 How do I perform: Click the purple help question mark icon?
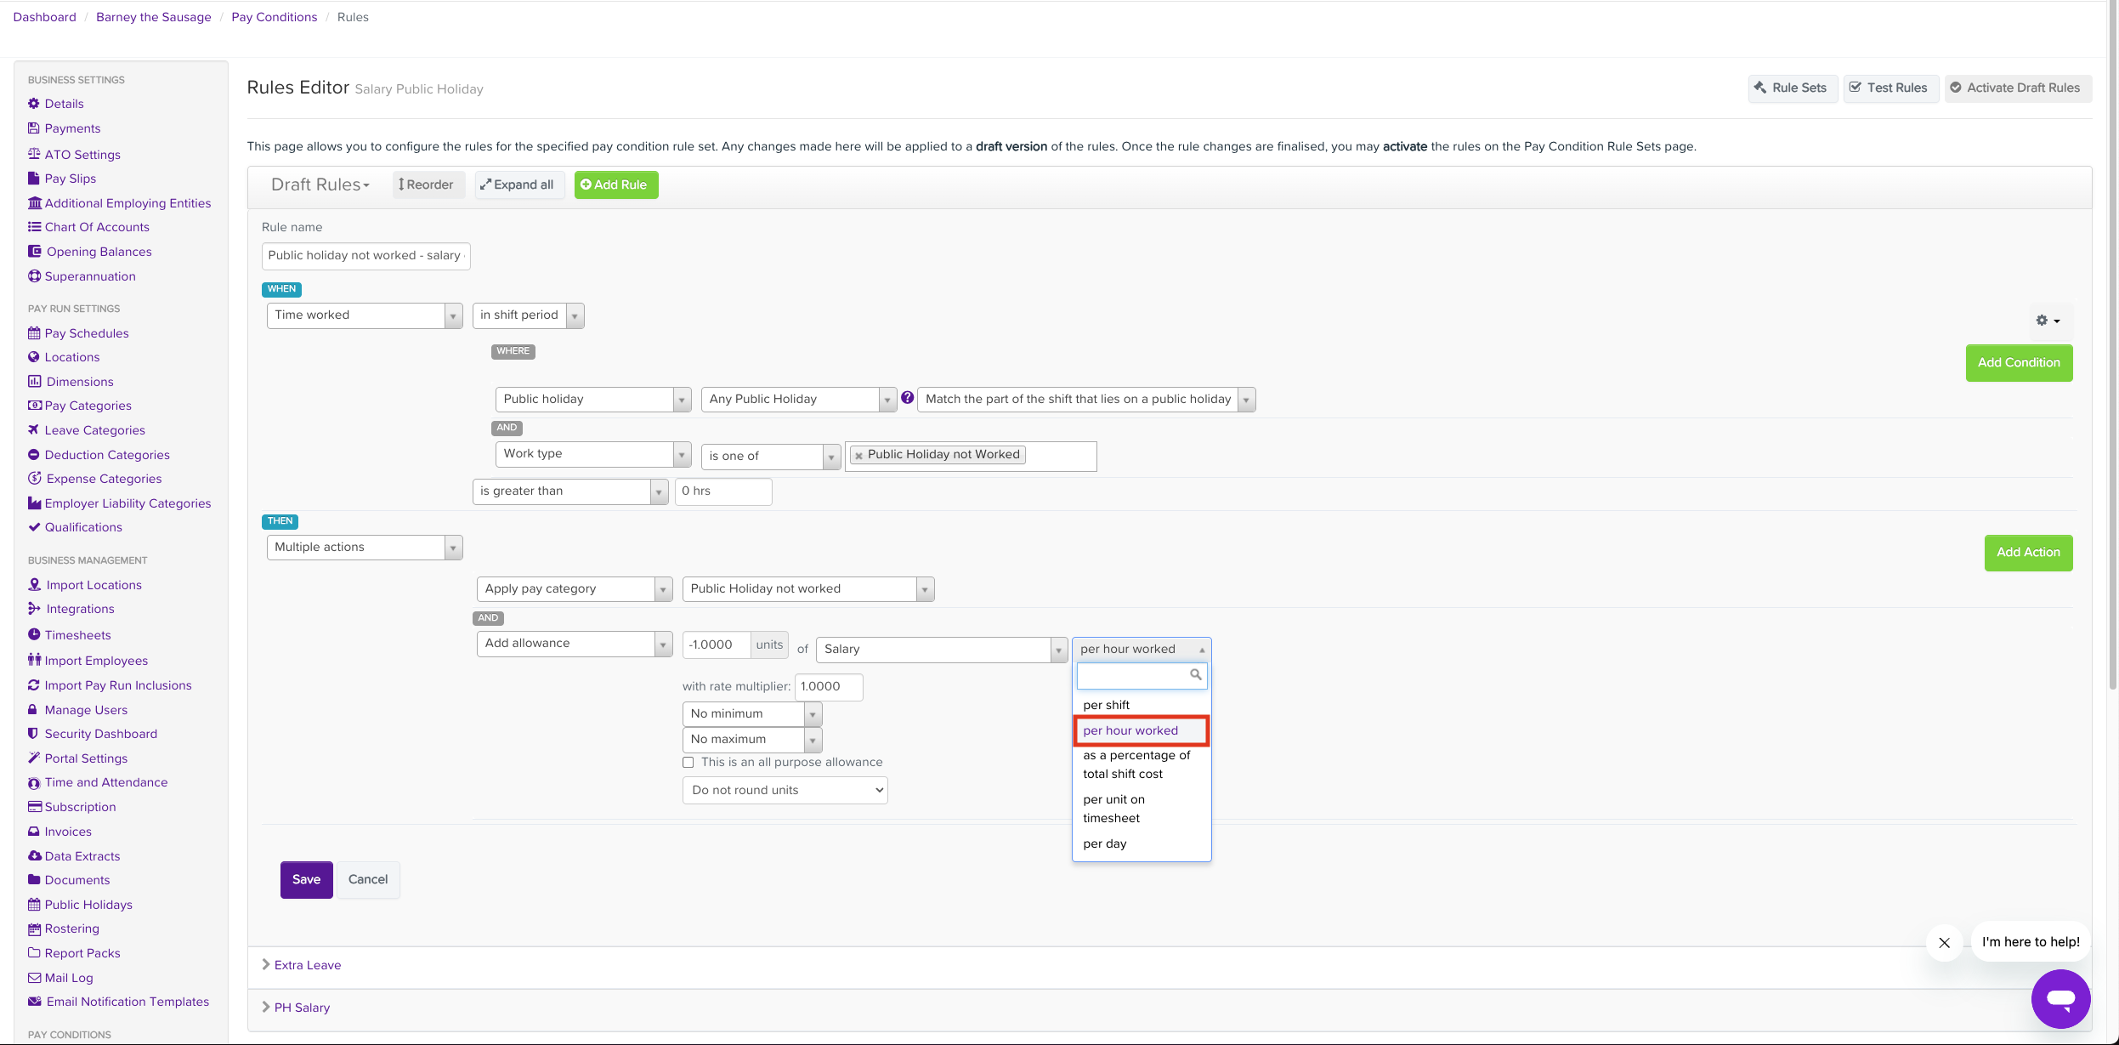click(x=907, y=398)
